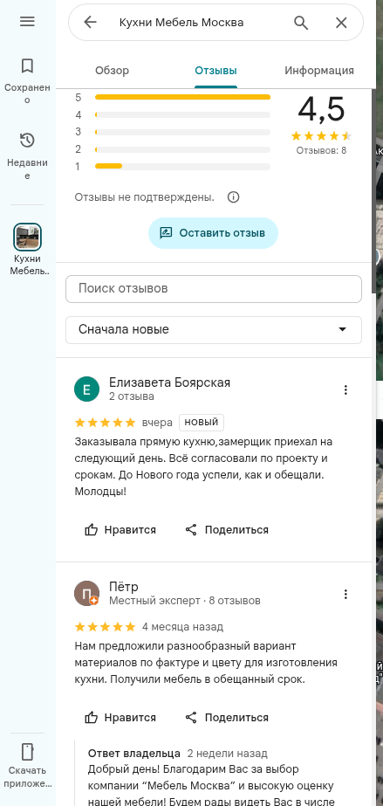Open Елизавета Боярская avatar
The width and height of the screenshot is (383, 806).
pyautogui.click(x=86, y=389)
